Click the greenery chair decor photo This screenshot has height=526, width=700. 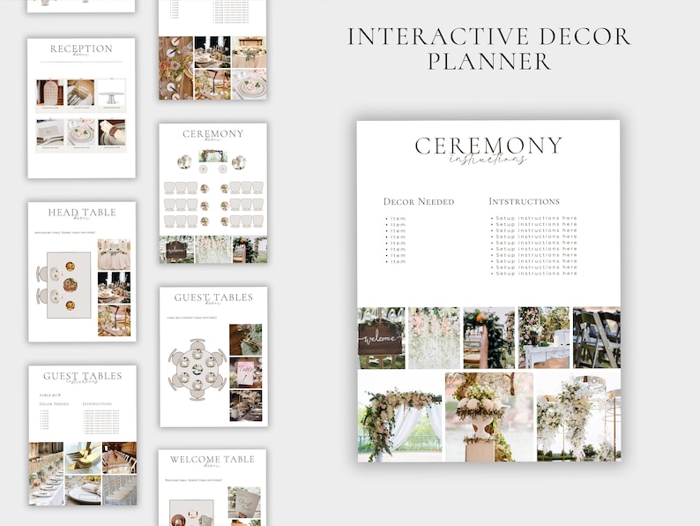(x=488, y=338)
